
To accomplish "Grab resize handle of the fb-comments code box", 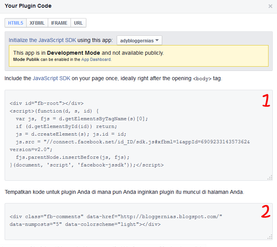I will 270,237.
